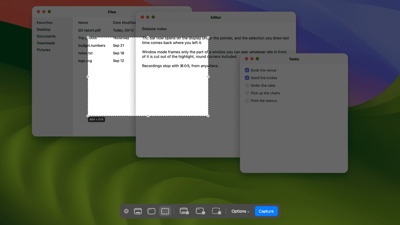Uncheck the Book the venue task
400x225 pixels.
point(247,70)
